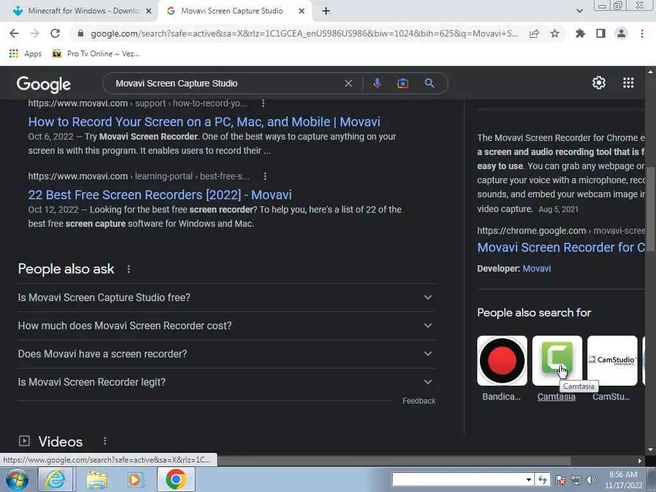Bookmark this page with the star icon
This screenshot has height=492, width=656.
555,33
